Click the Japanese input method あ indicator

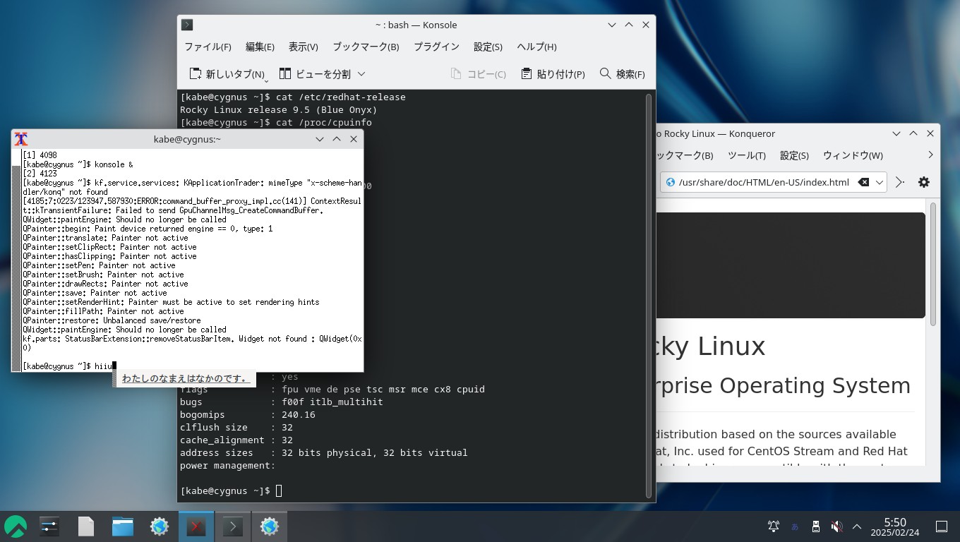[x=795, y=526]
